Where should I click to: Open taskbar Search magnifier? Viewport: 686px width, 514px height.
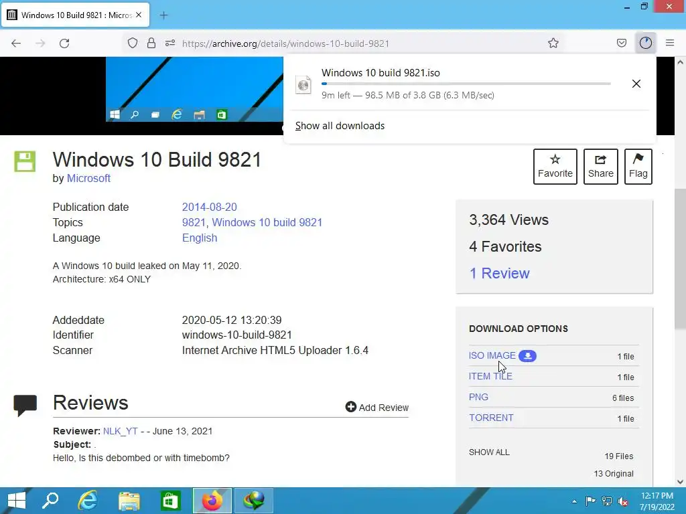(x=50, y=501)
